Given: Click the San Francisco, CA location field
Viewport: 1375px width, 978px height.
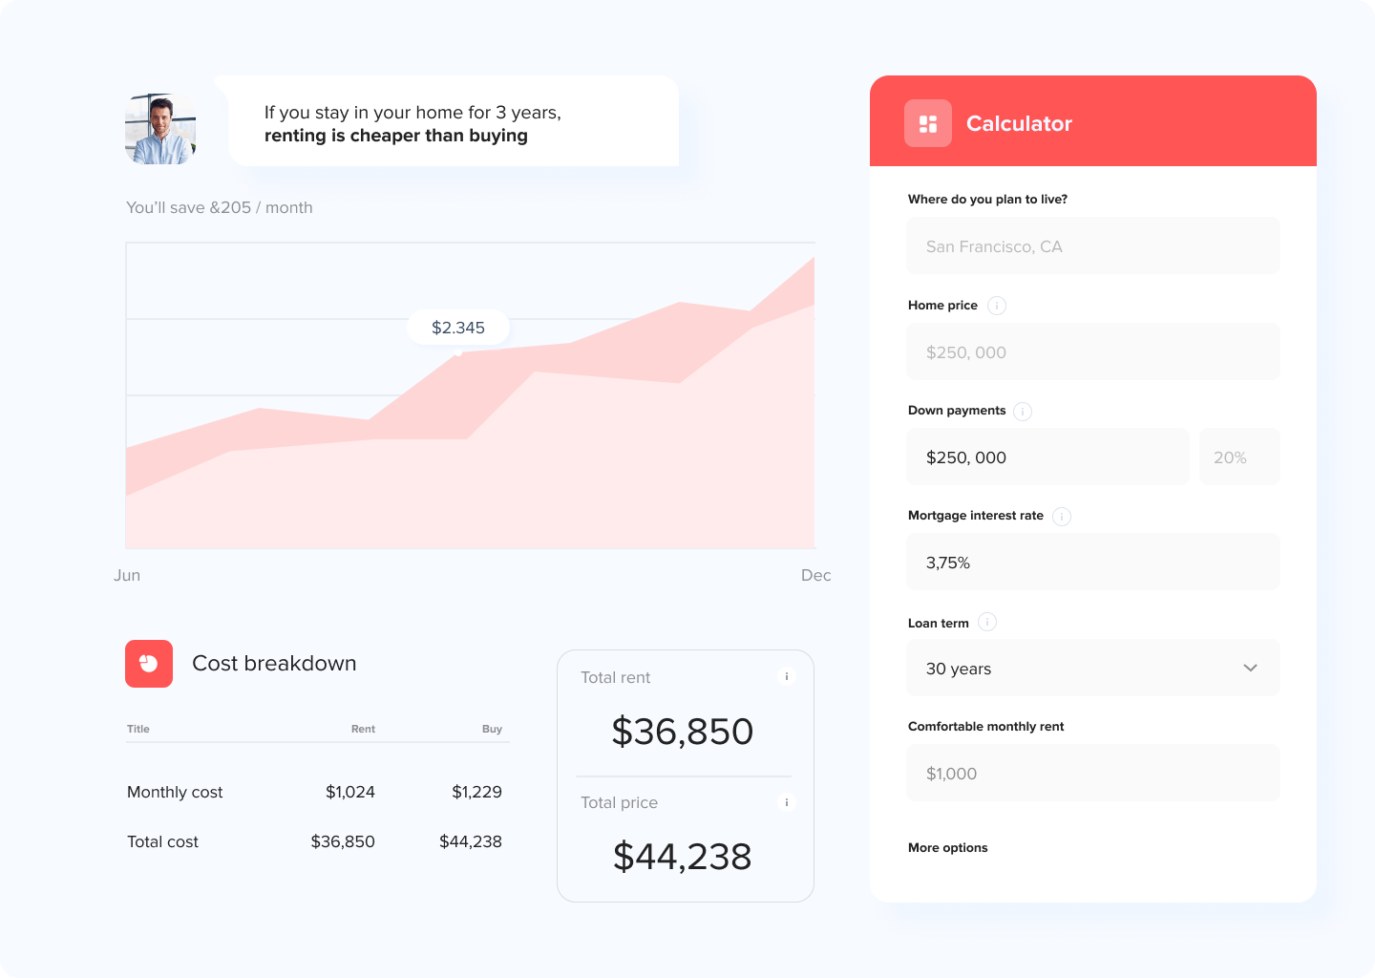Looking at the screenshot, I should click(1092, 246).
